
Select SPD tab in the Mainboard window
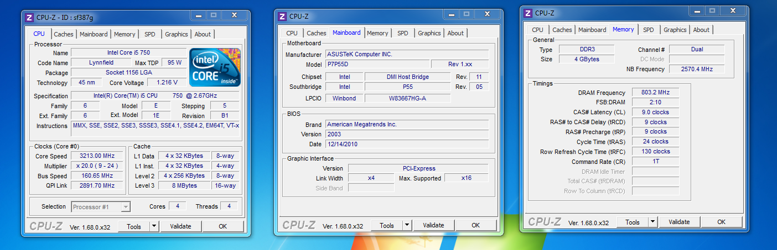point(403,33)
